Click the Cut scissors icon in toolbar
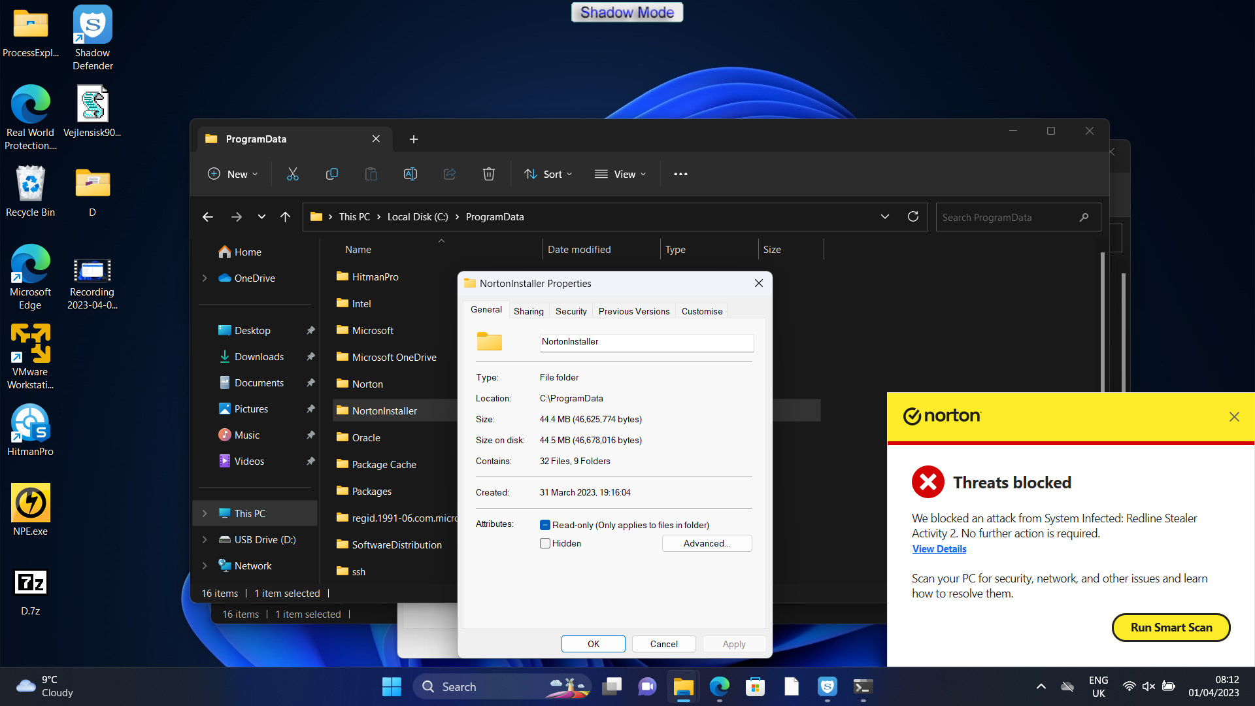 pos(292,174)
